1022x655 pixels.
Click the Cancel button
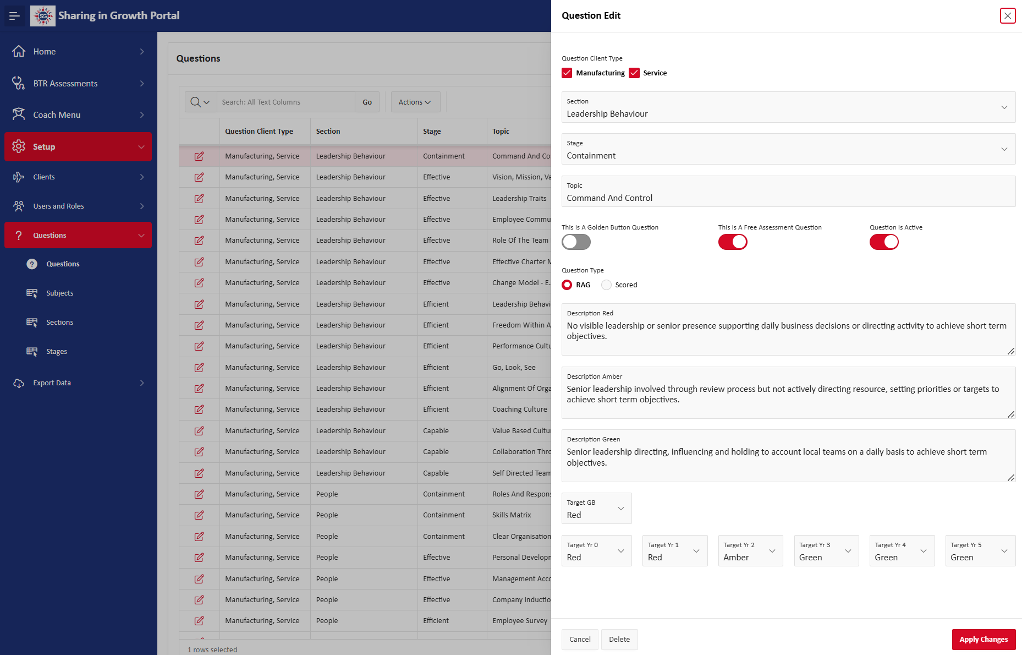click(580, 640)
